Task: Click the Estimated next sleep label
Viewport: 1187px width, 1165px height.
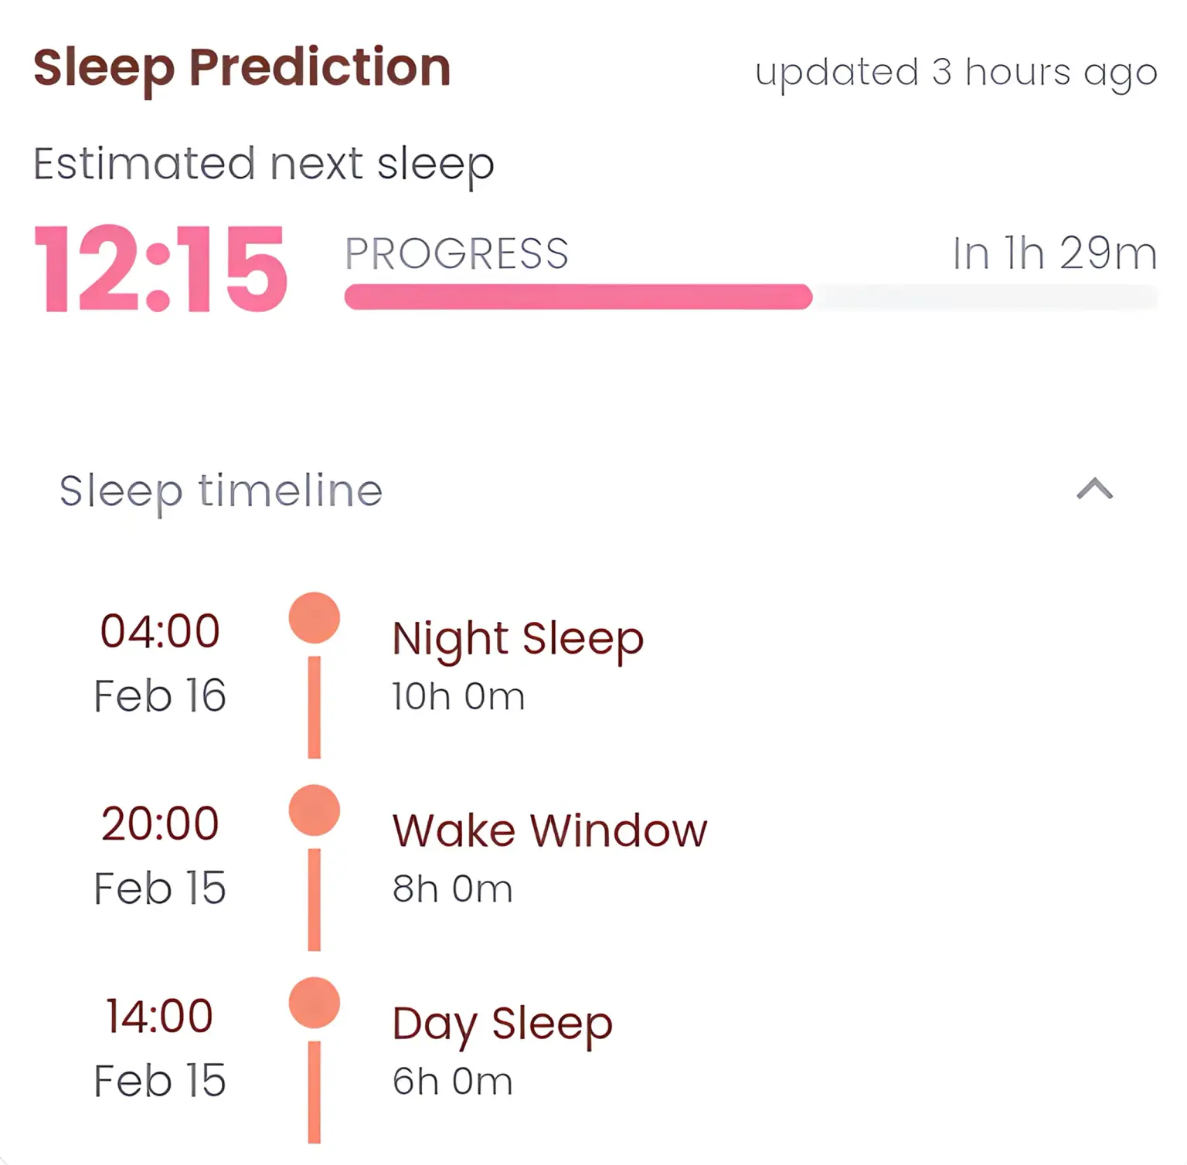Action: pyautogui.click(x=263, y=163)
